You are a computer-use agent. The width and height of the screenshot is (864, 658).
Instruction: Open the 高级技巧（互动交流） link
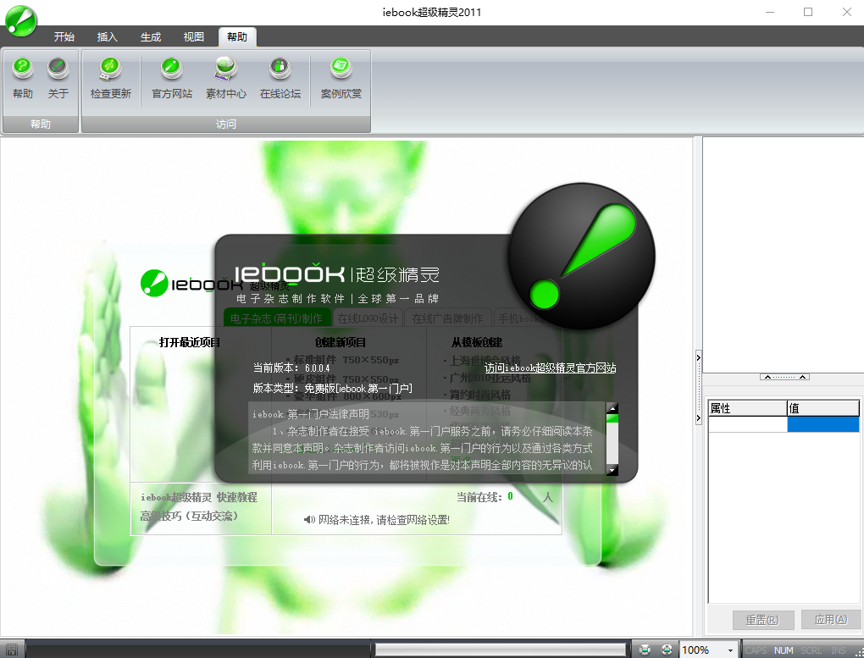tap(189, 516)
